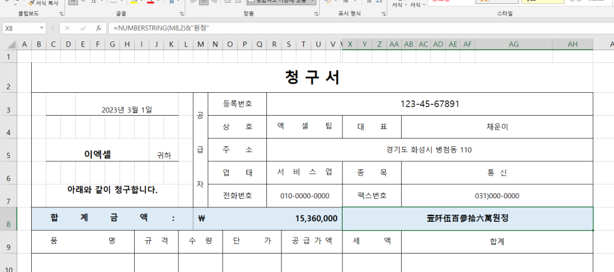This screenshot has height=272, width=614.
Task: Click the 통 신 cell
Action: pos(497,173)
